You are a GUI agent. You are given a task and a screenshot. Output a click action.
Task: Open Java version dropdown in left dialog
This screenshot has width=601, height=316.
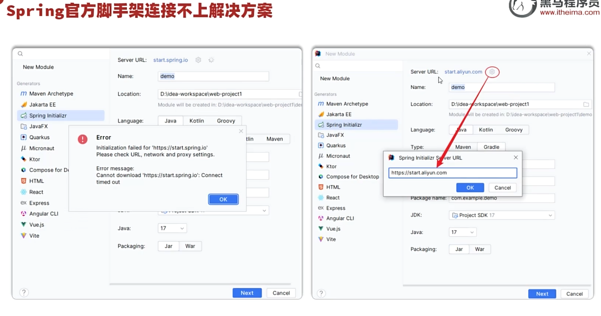pyautogui.click(x=172, y=228)
